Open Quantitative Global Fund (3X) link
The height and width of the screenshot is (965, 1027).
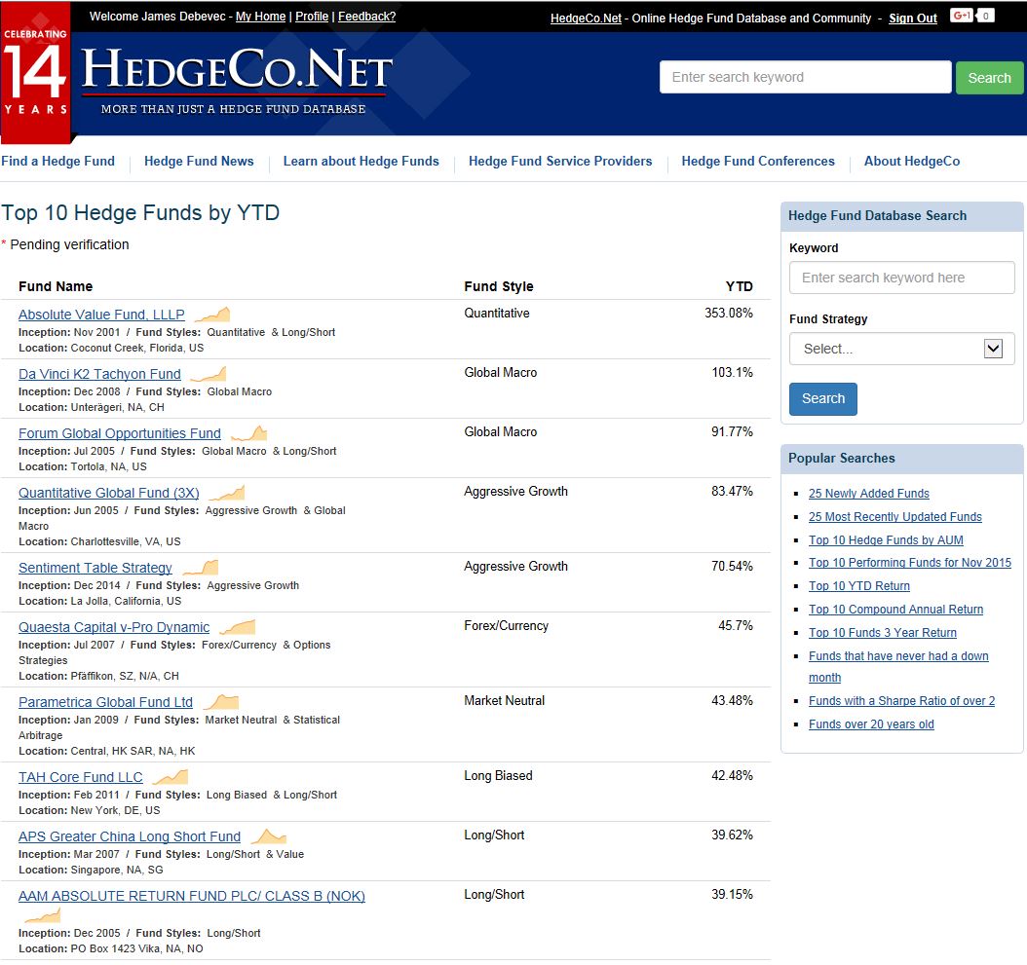[x=109, y=493]
